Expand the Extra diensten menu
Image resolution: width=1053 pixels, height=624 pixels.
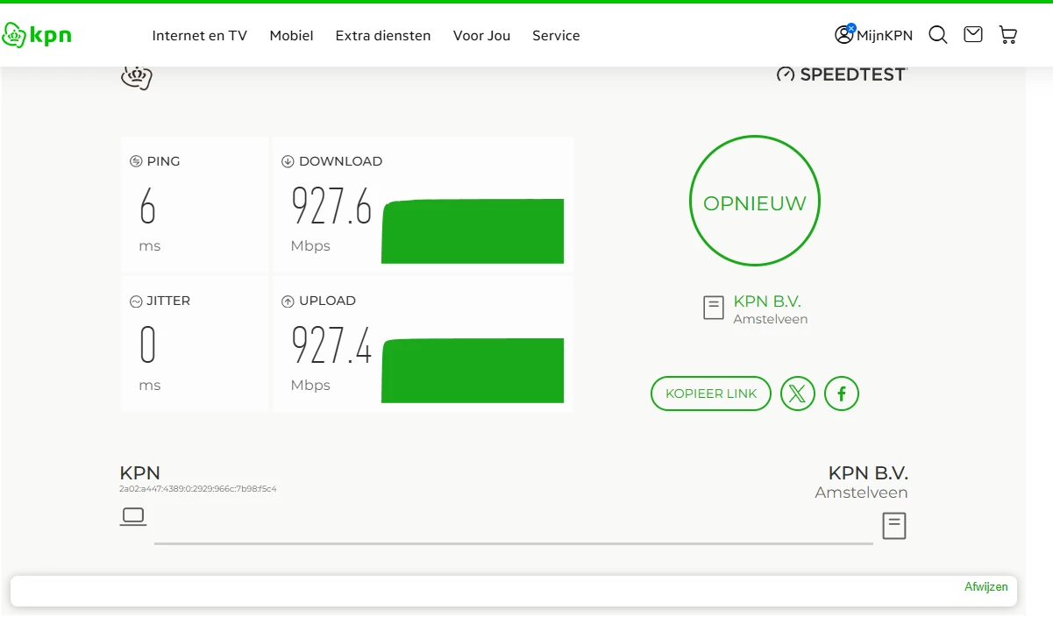click(x=383, y=36)
